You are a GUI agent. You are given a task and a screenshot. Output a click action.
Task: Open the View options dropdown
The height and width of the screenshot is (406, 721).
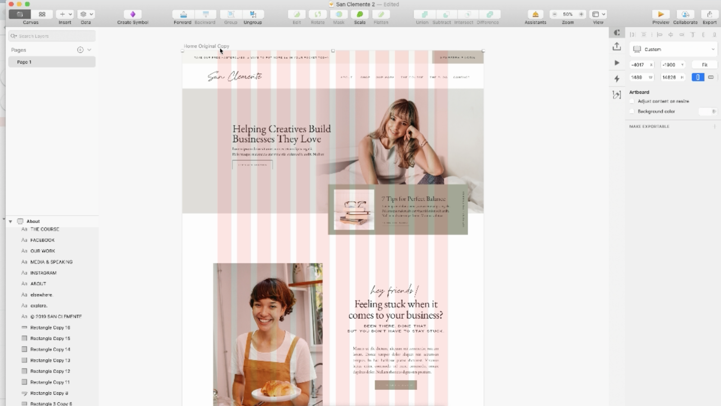603,14
